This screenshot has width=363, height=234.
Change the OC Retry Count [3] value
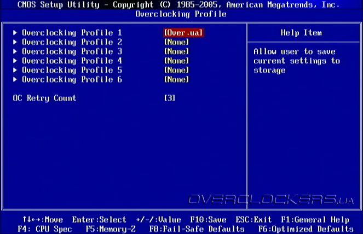coord(170,98)
